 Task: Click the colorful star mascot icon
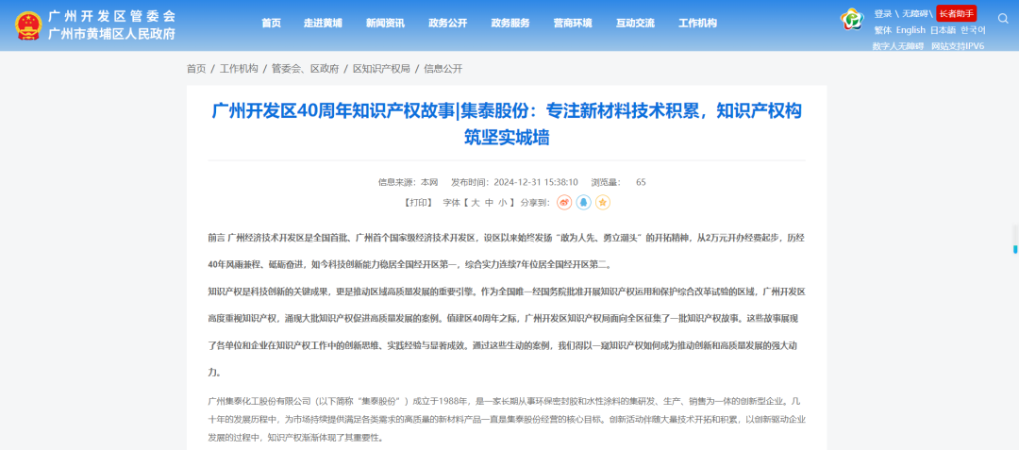tap(851, 20)
